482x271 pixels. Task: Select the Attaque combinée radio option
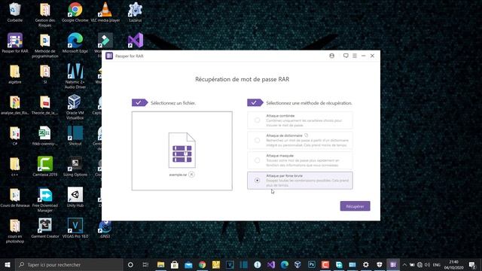[257, 120]
